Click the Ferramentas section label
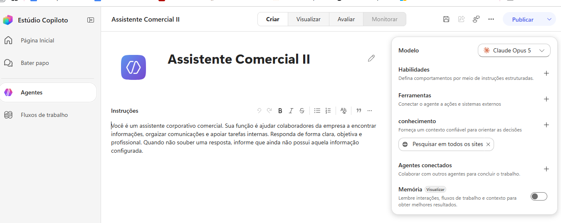This screenshot has height=223, width=561. [x=415, y=95]
